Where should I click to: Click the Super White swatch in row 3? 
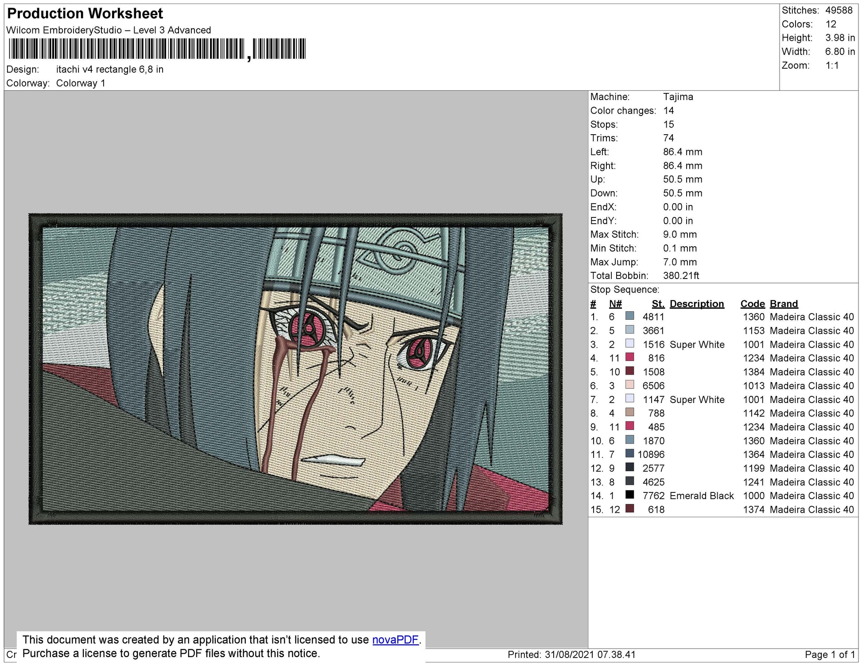tap(629, 343)
